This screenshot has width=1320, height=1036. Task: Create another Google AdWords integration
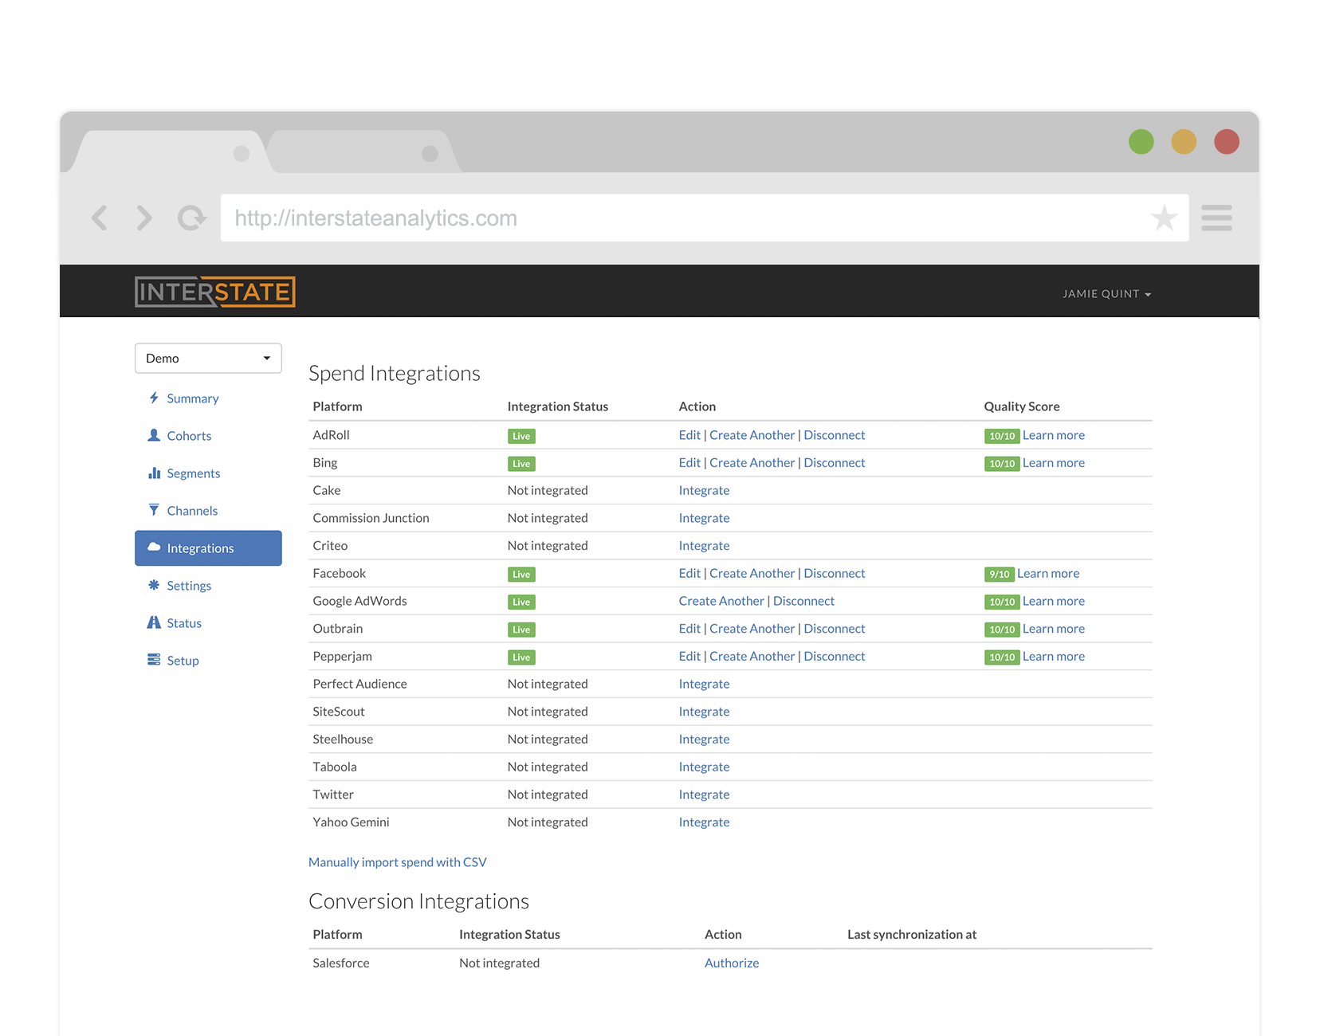point(721,601)
